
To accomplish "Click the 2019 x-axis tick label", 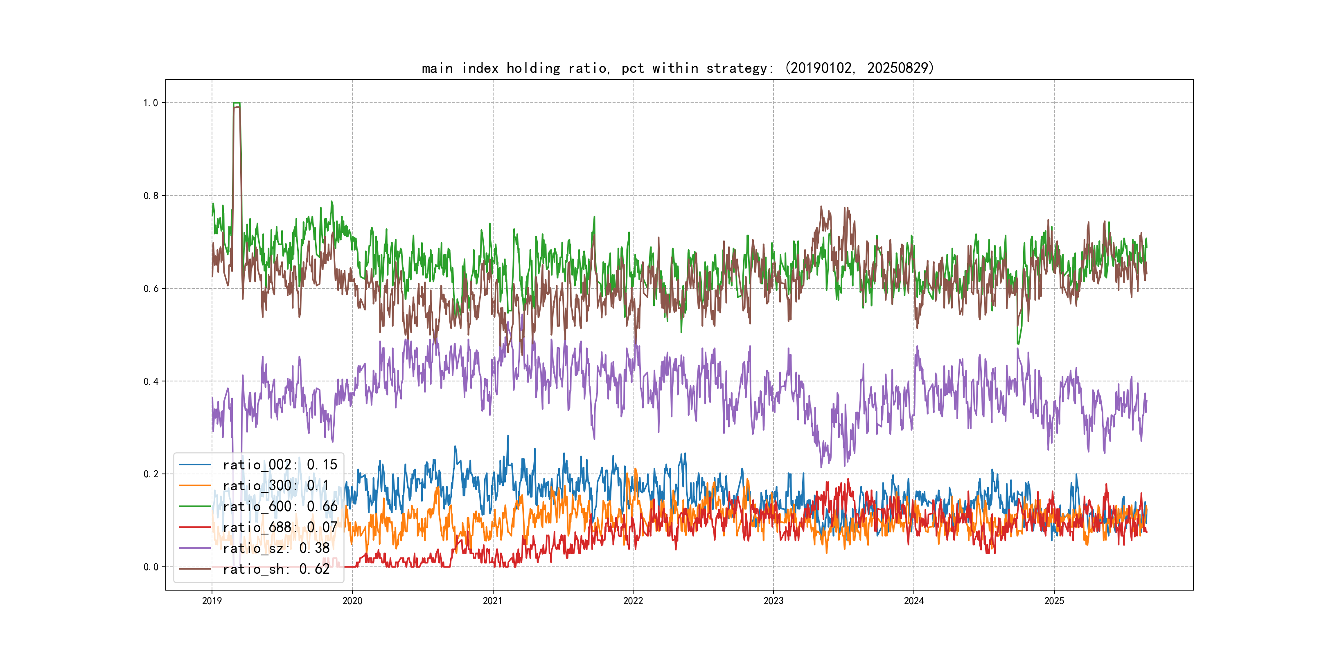I will point(212,601).
